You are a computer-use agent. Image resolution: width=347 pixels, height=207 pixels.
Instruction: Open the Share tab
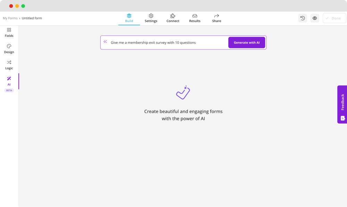[x=216, y=18]
